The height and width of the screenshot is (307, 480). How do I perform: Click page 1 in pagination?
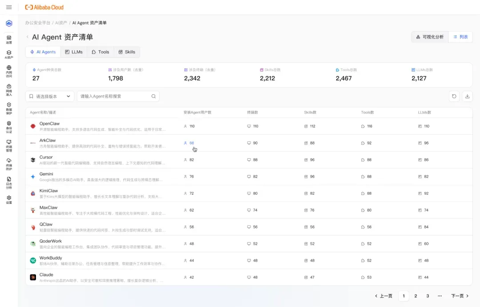pyautogui.click(x=404, y=296)
